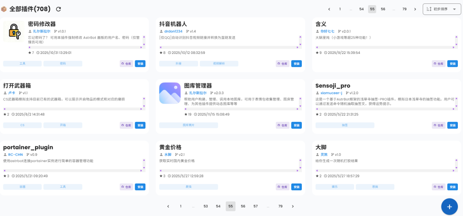Install the 黄金价格 plugin

297,187
